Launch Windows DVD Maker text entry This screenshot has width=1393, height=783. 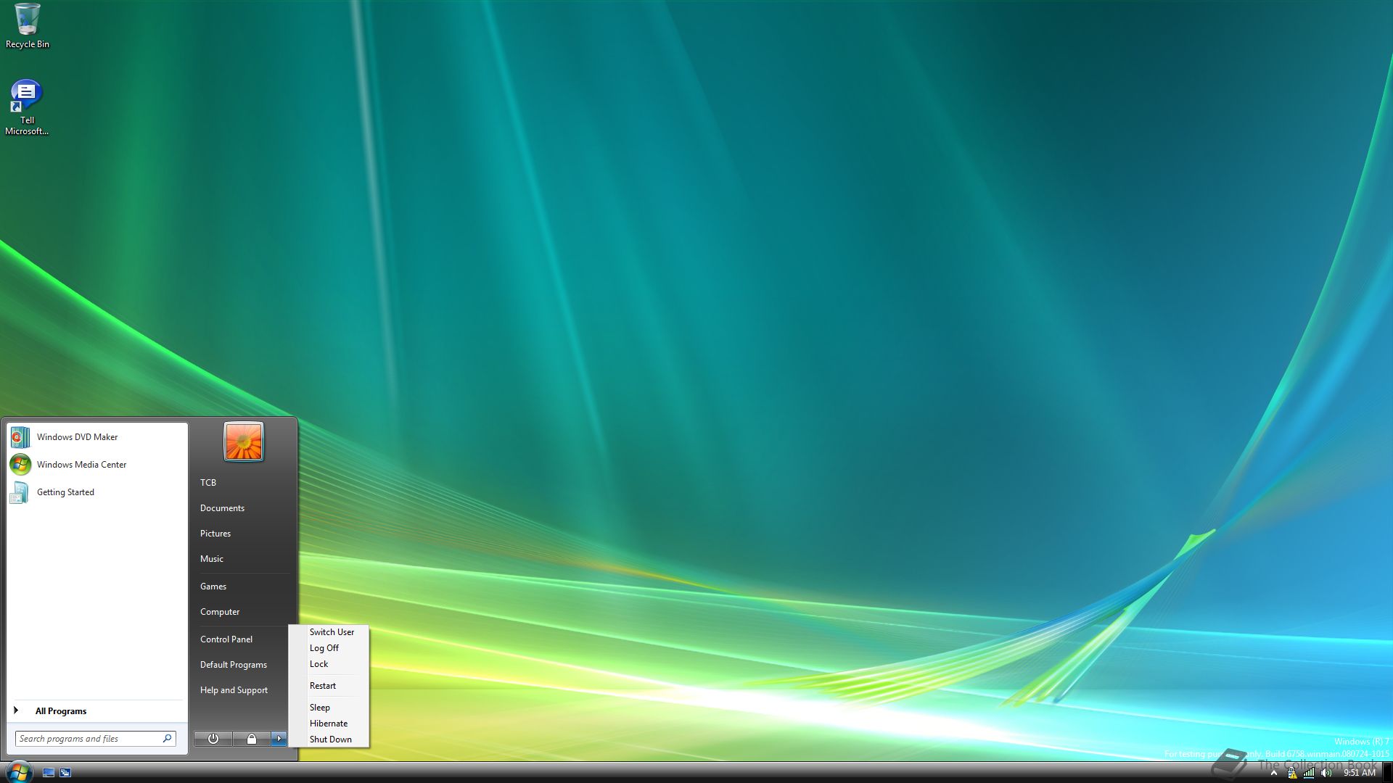pos(77,437)
